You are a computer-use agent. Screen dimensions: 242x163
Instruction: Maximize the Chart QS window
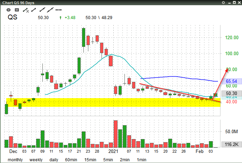234,2
